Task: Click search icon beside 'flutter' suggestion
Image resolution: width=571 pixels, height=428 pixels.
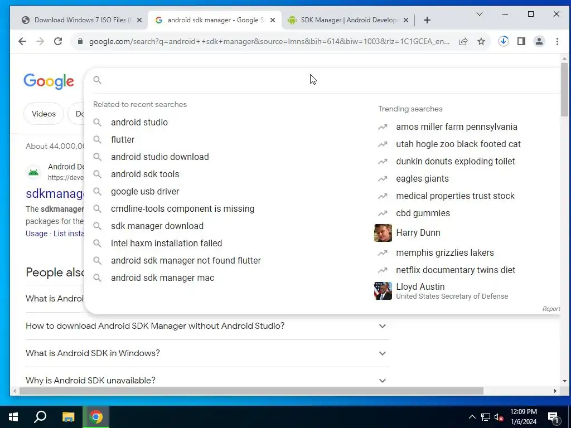Action: (x=97, y=139)
